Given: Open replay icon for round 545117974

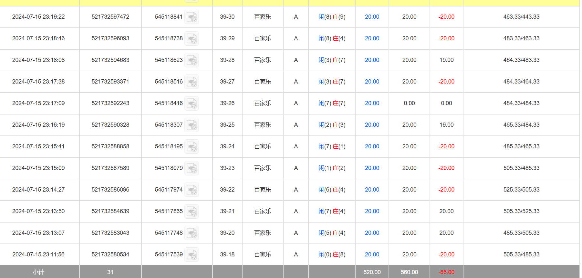Looking at the screenshot, I should [x=192, y=190].
